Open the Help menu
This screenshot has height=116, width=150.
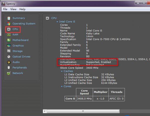[x=22, y=9]
